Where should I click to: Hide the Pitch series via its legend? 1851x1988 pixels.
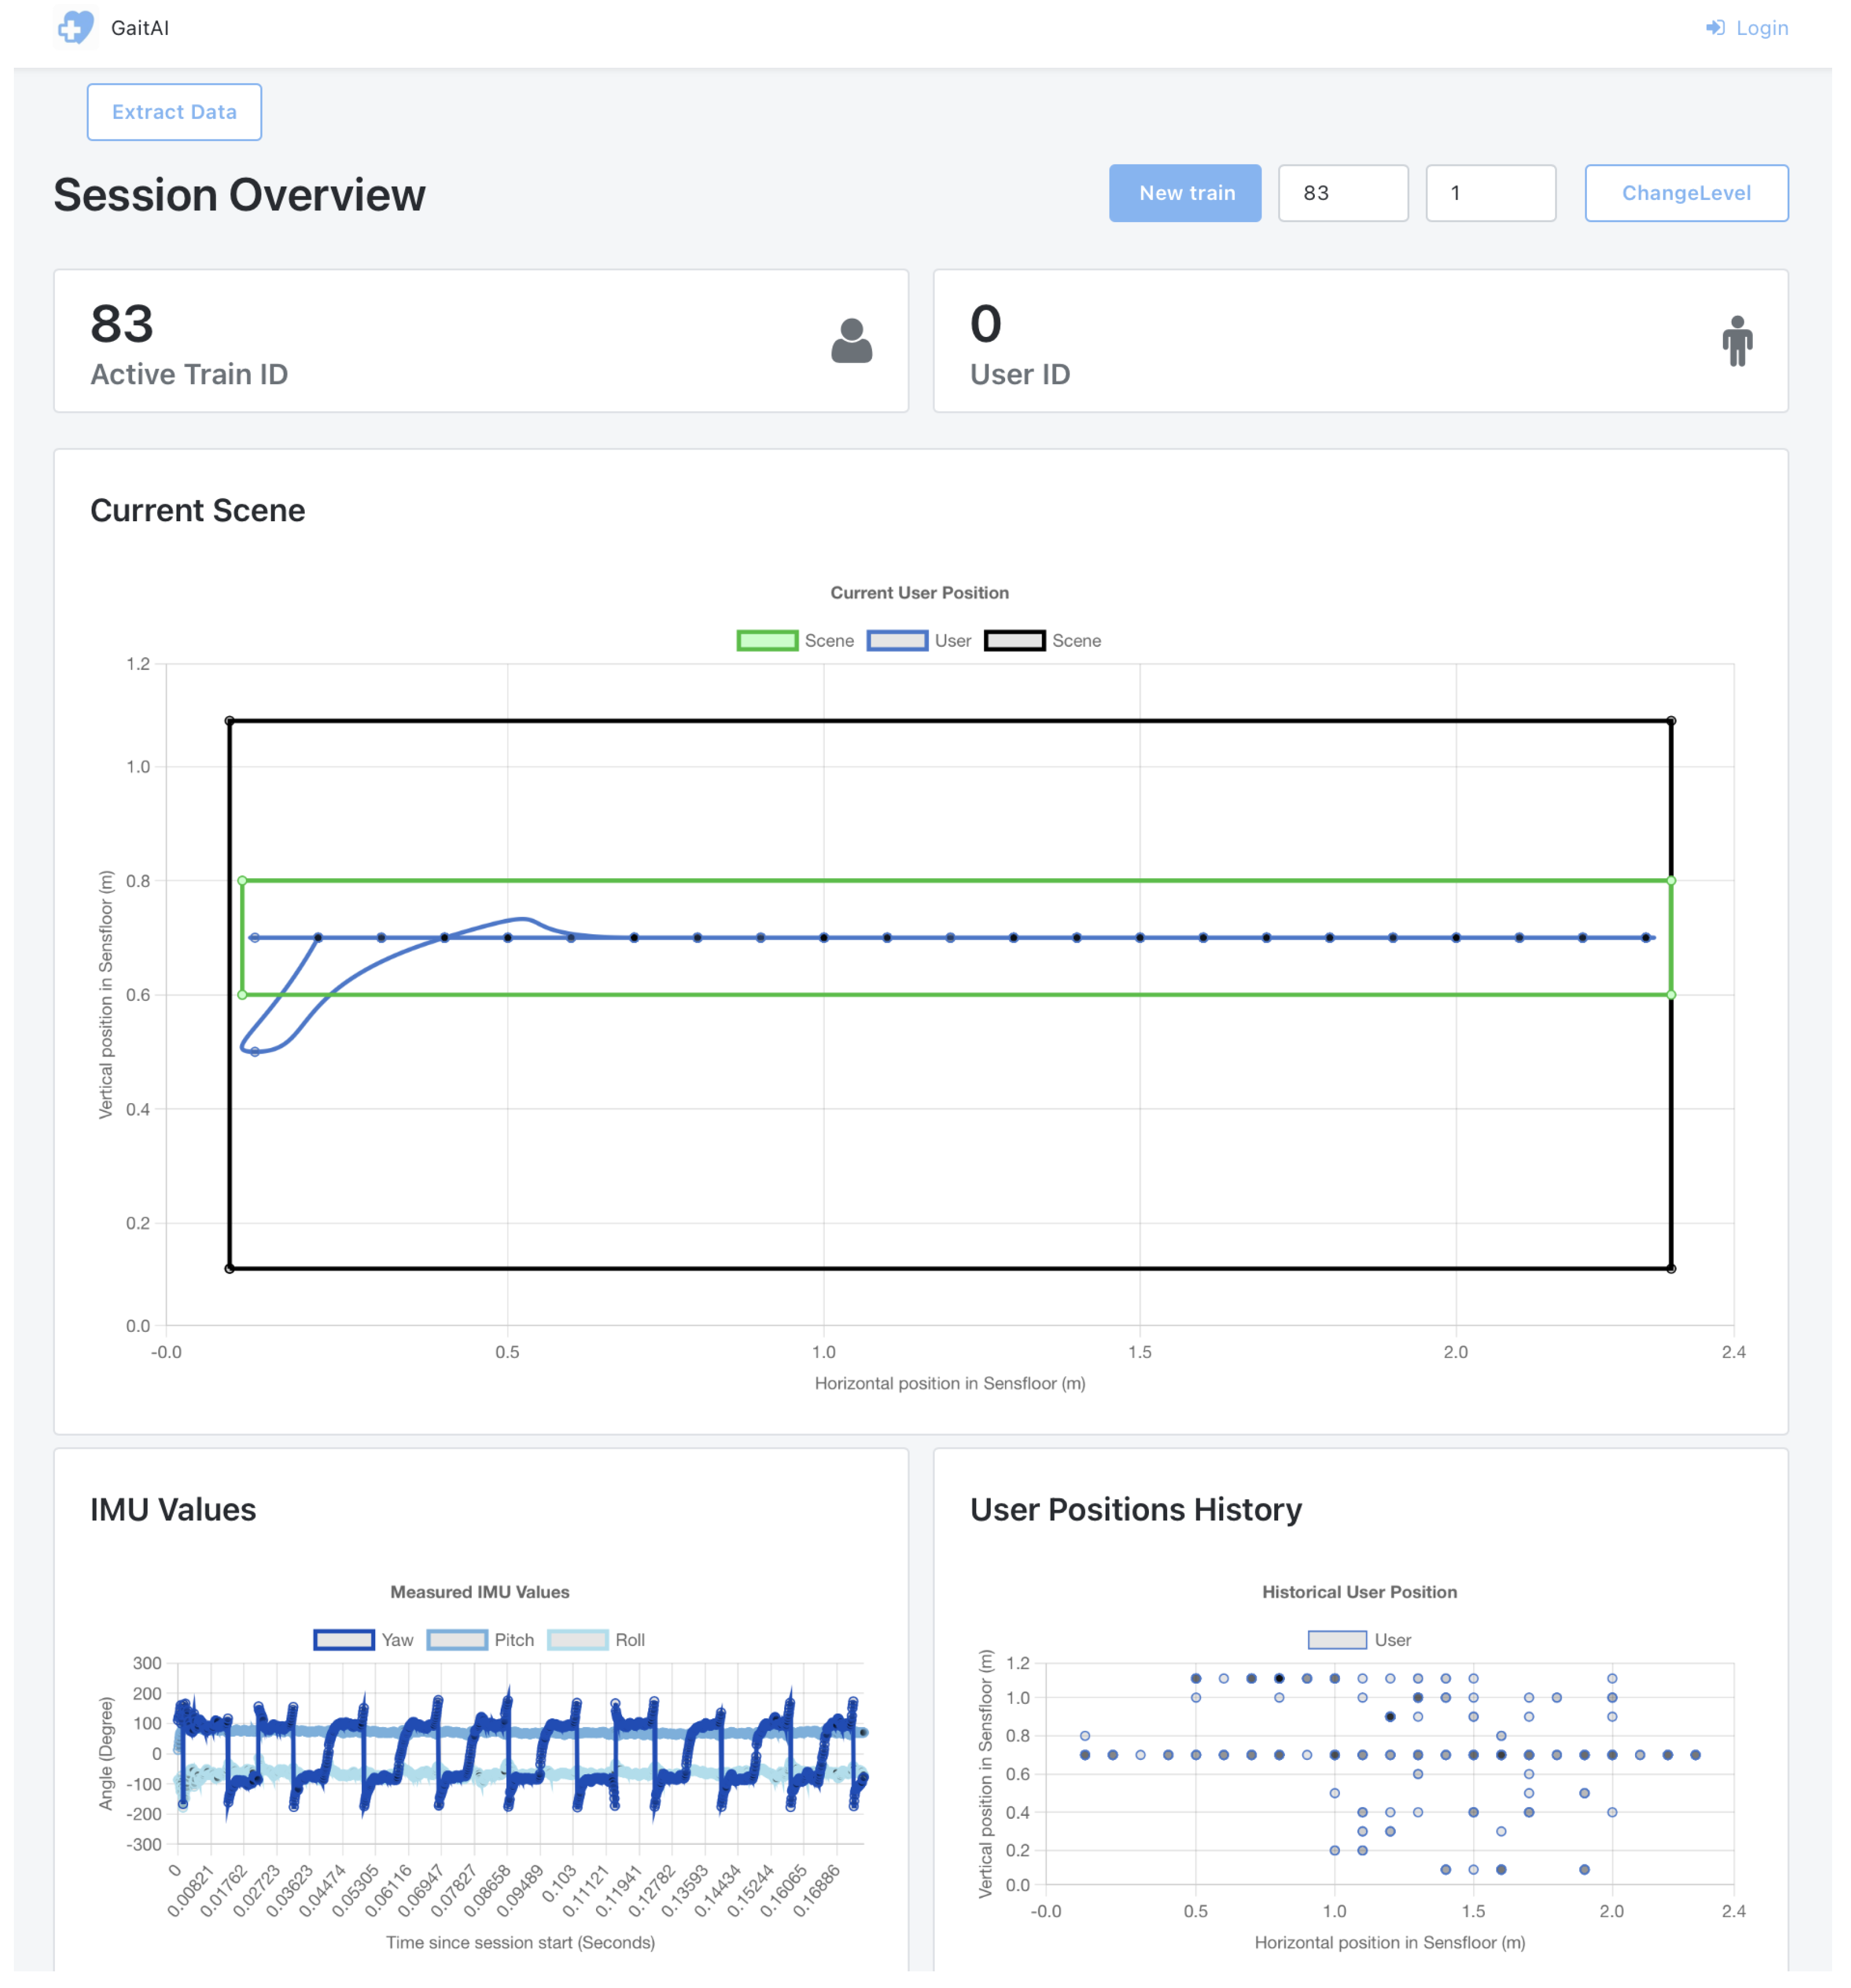457,1639
